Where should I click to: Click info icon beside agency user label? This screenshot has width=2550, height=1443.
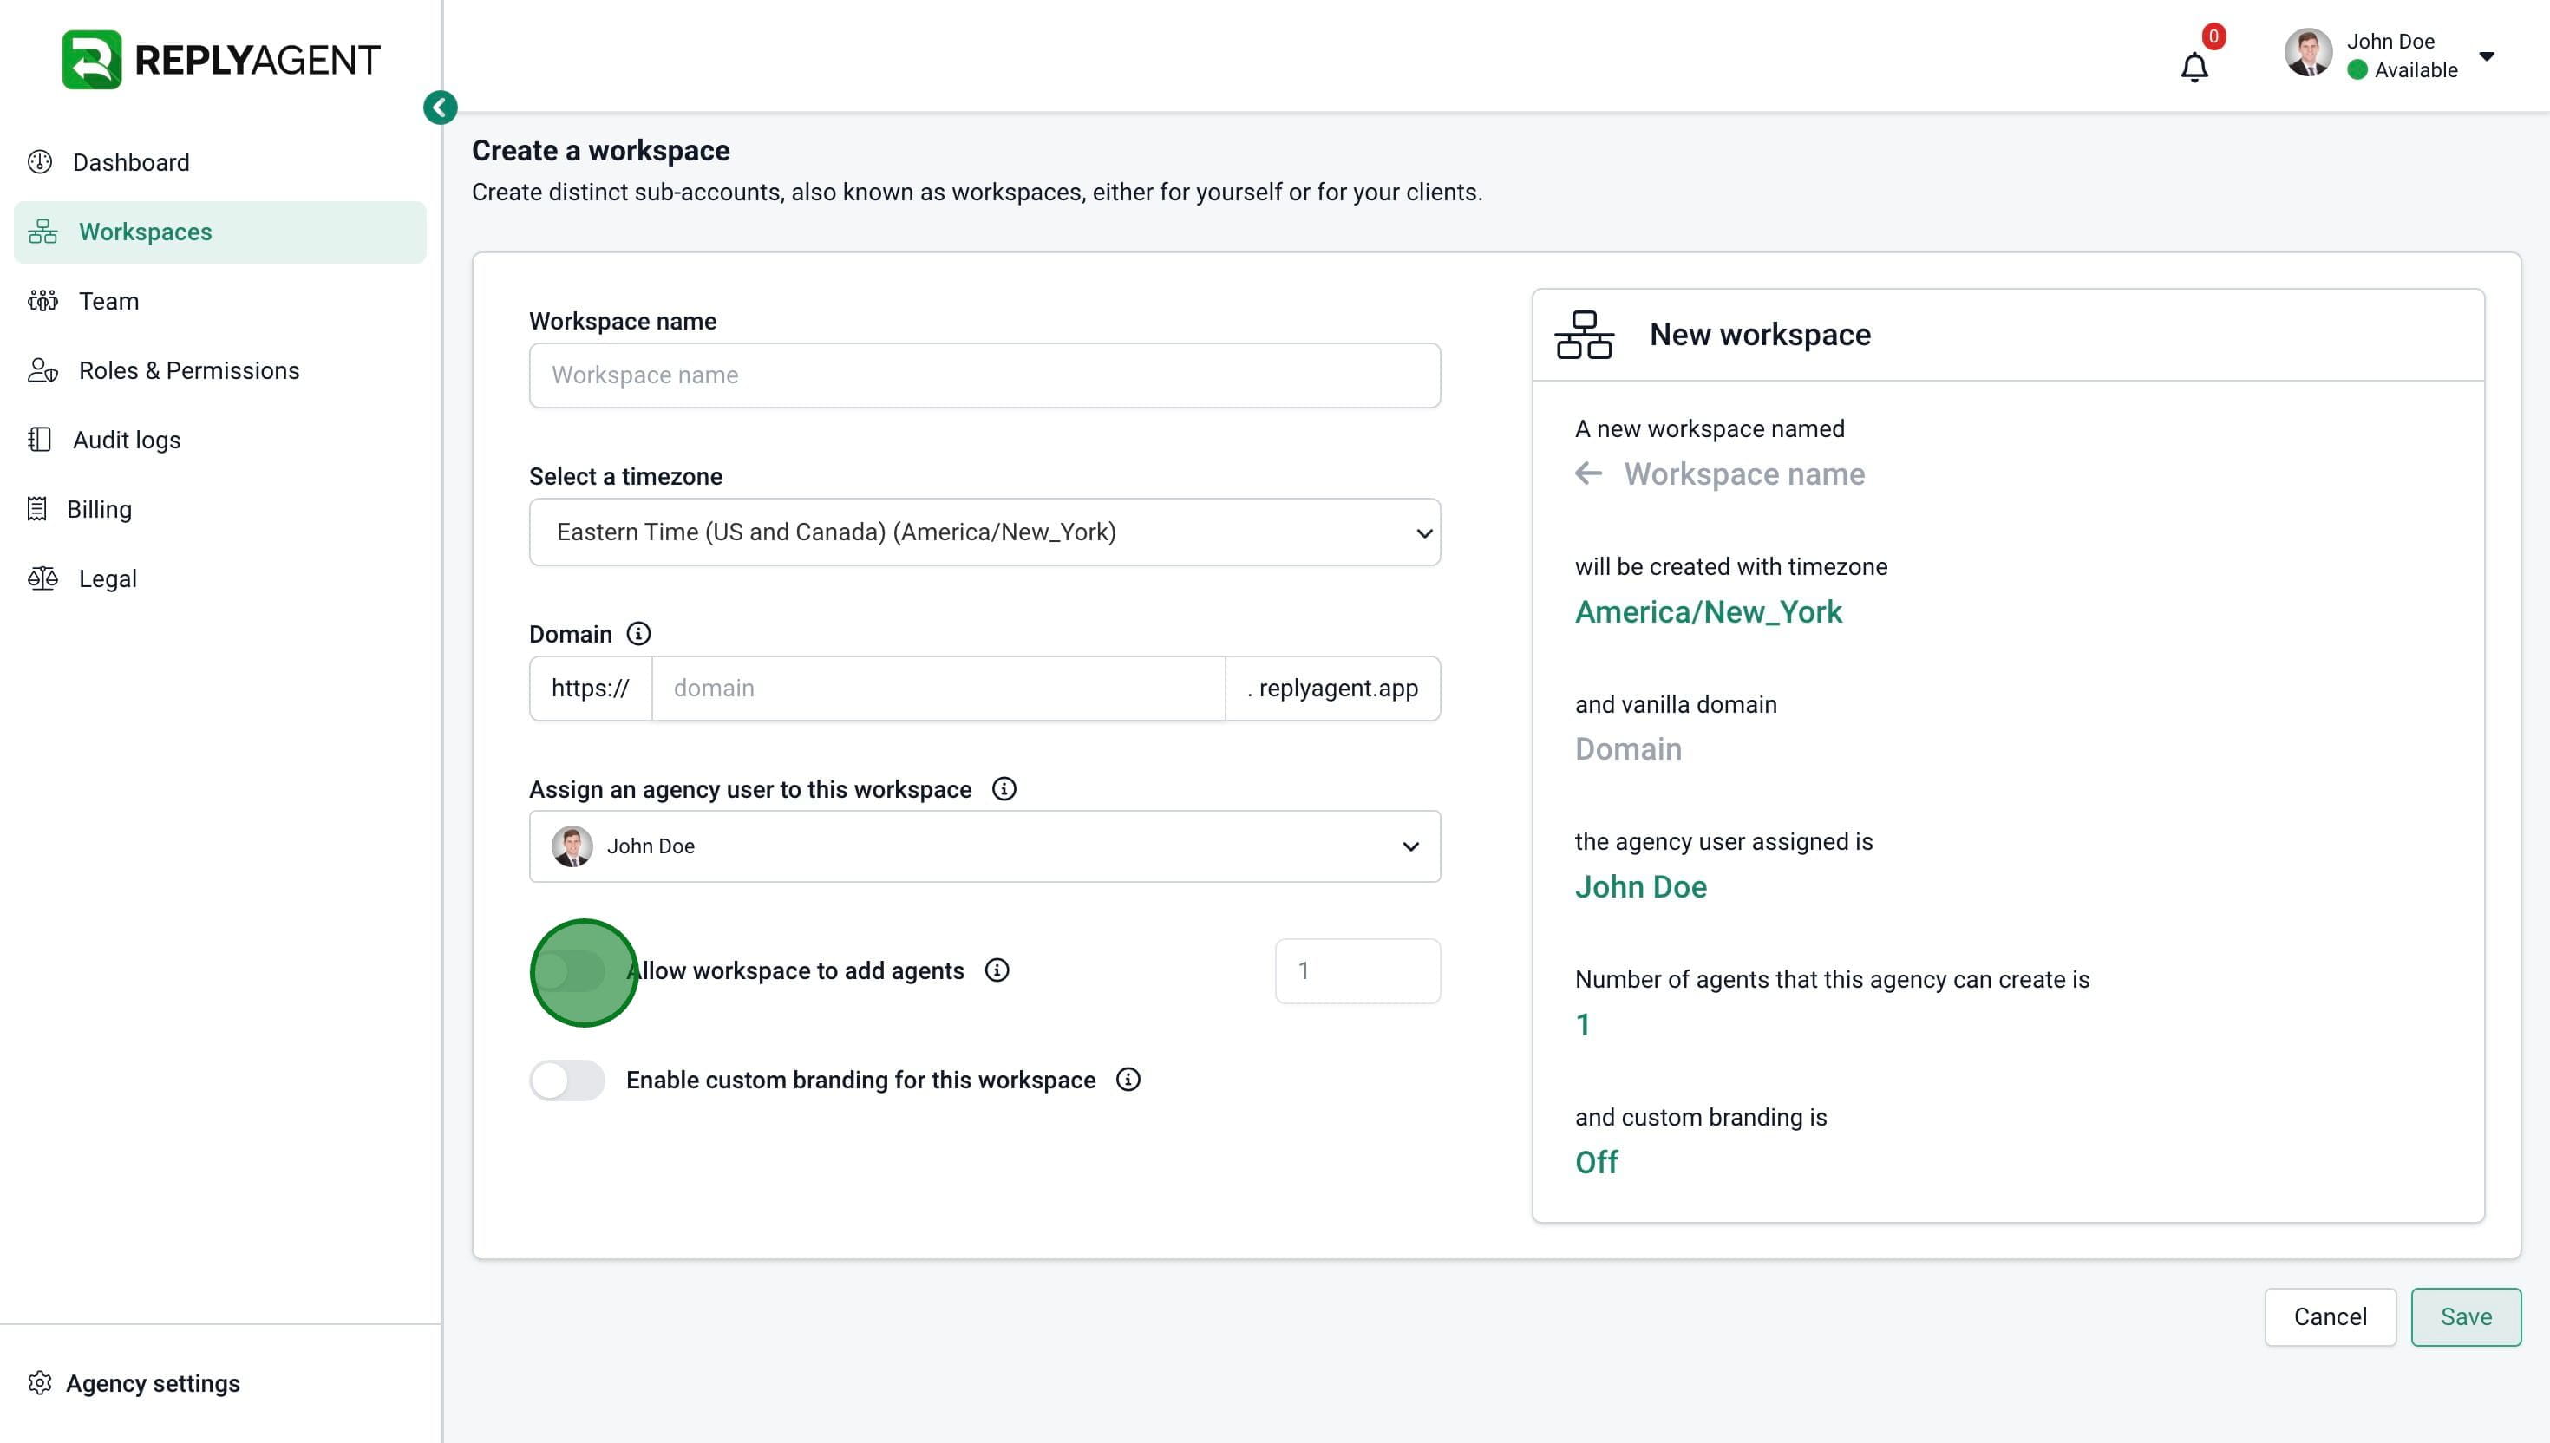click(x=1004, y=789)
